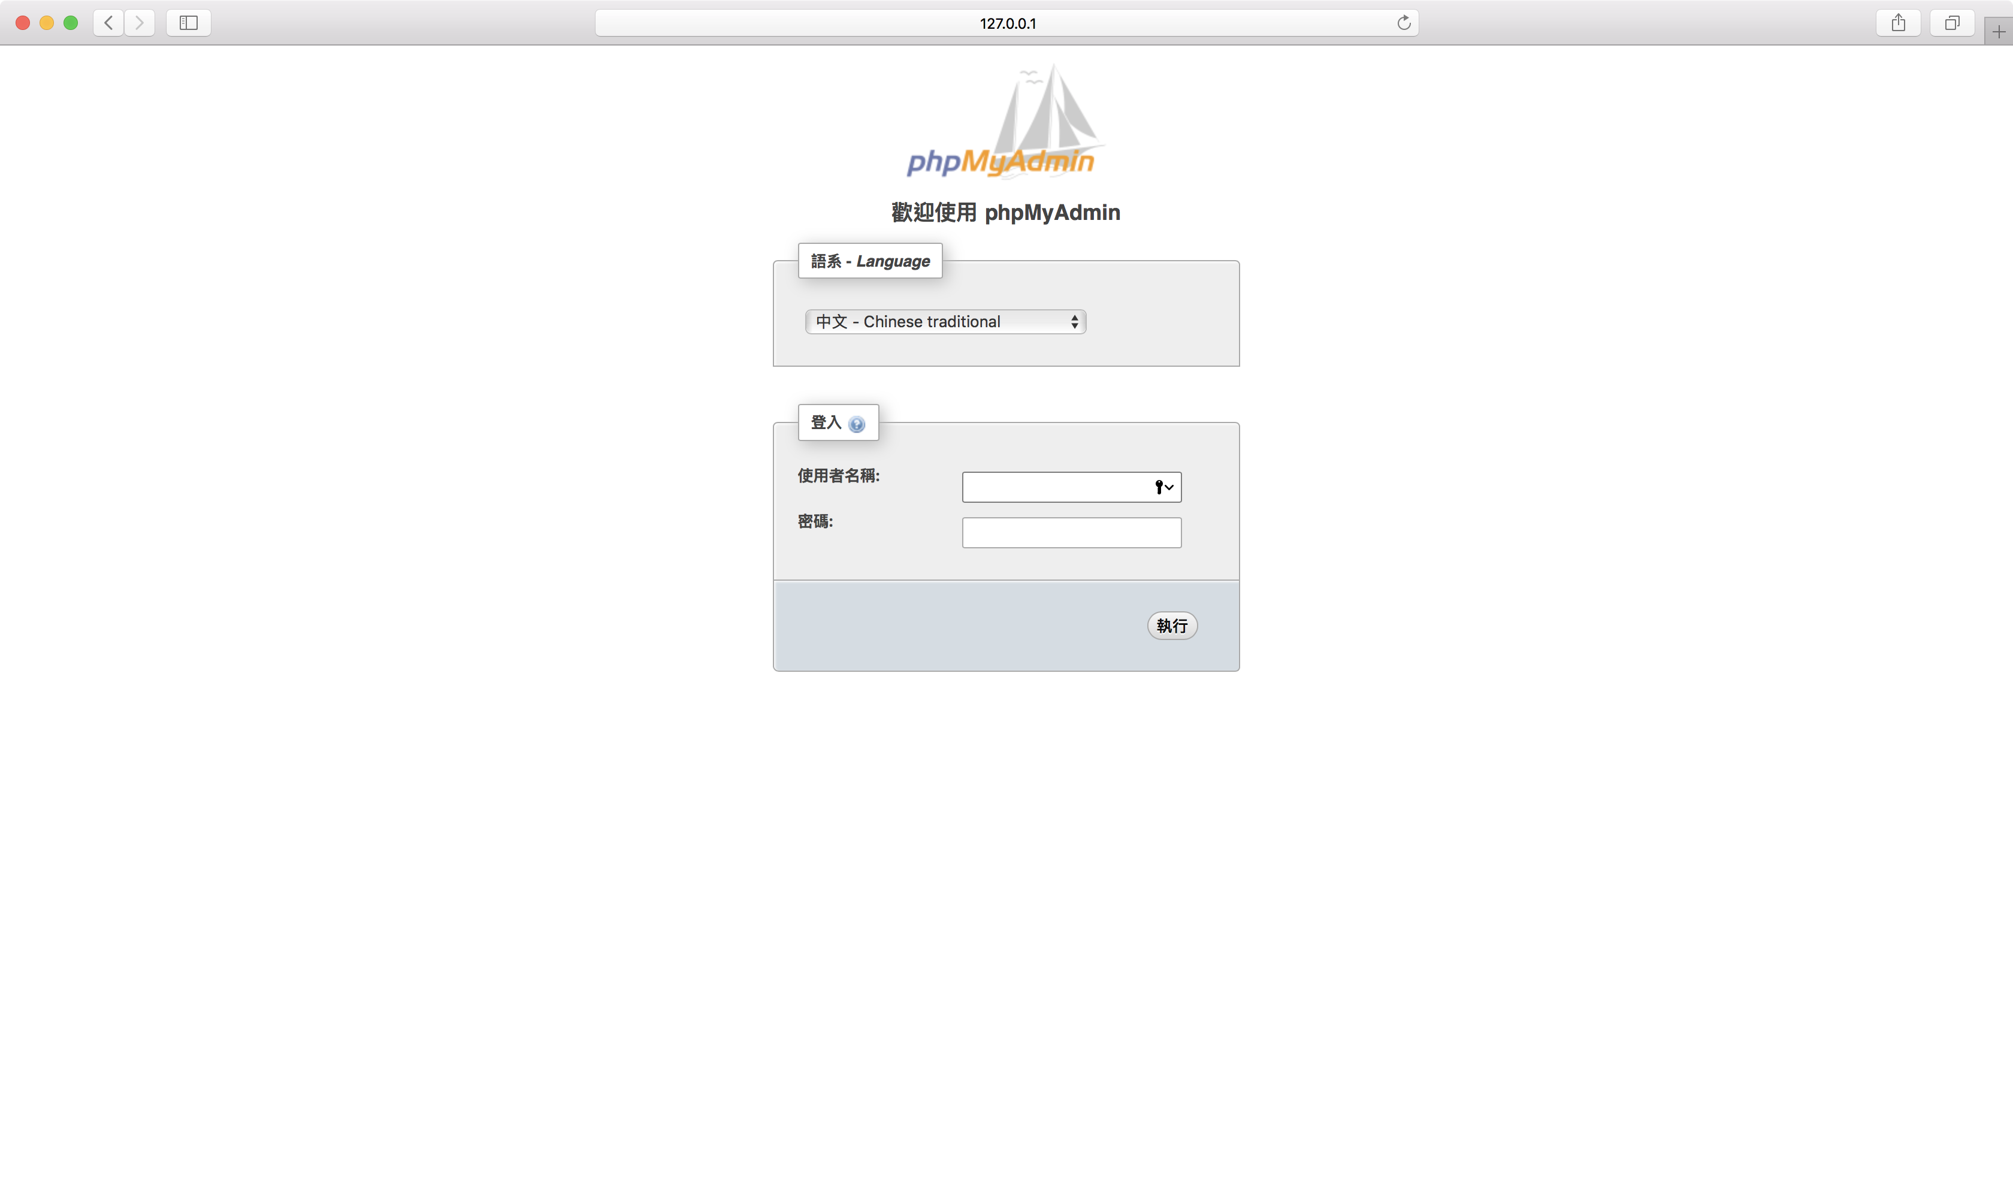Close the window with the red button
The width and height of the screenshot is (2013, 1177).
click(23, 22)
